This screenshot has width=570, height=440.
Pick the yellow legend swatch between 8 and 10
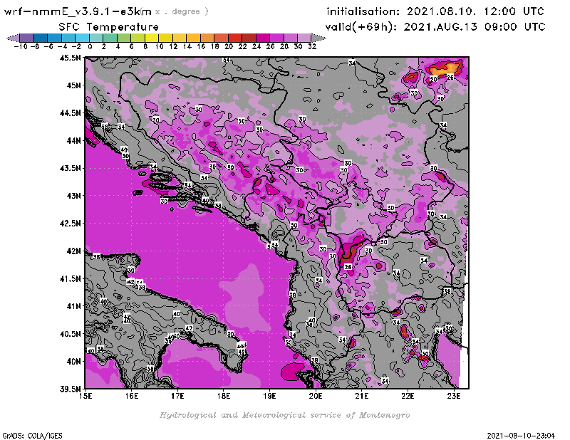pos(152,38)
